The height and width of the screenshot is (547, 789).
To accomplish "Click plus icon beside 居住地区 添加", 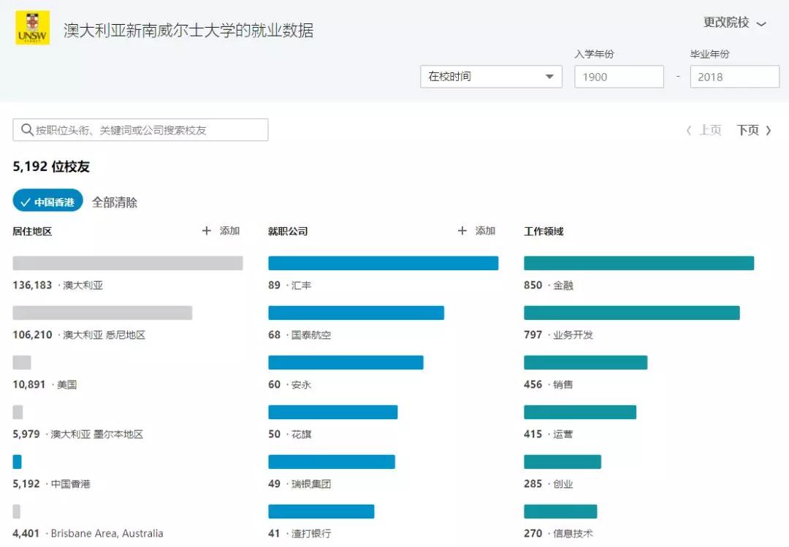I will [207, 231].
